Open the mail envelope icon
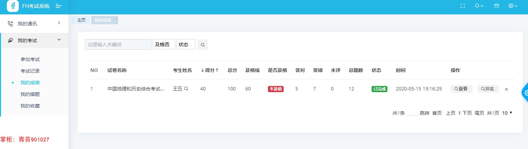Screen dimensions: 528x149 pos(497,6)
